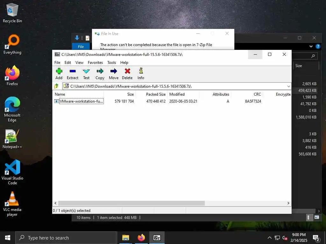
Task: Launch Everything search from desktop
Action: pyautogui.click(x=12, y=44)
